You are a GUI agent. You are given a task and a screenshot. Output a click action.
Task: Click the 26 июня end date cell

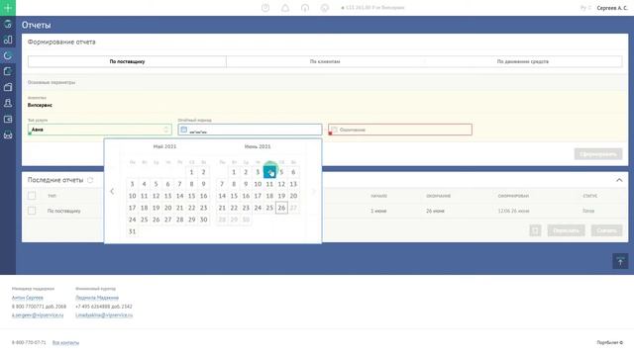pyautogui.click(x=435, y=211)
